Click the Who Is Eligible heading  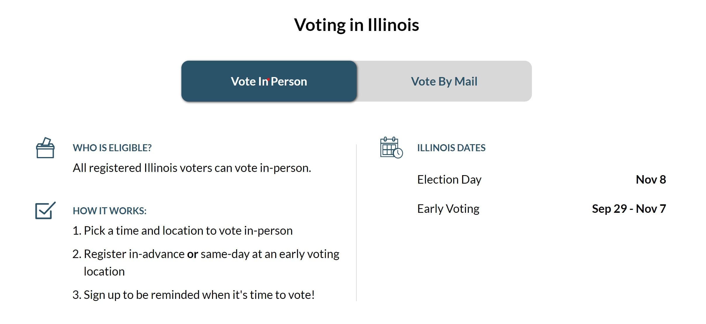click(x=112, y=148)
